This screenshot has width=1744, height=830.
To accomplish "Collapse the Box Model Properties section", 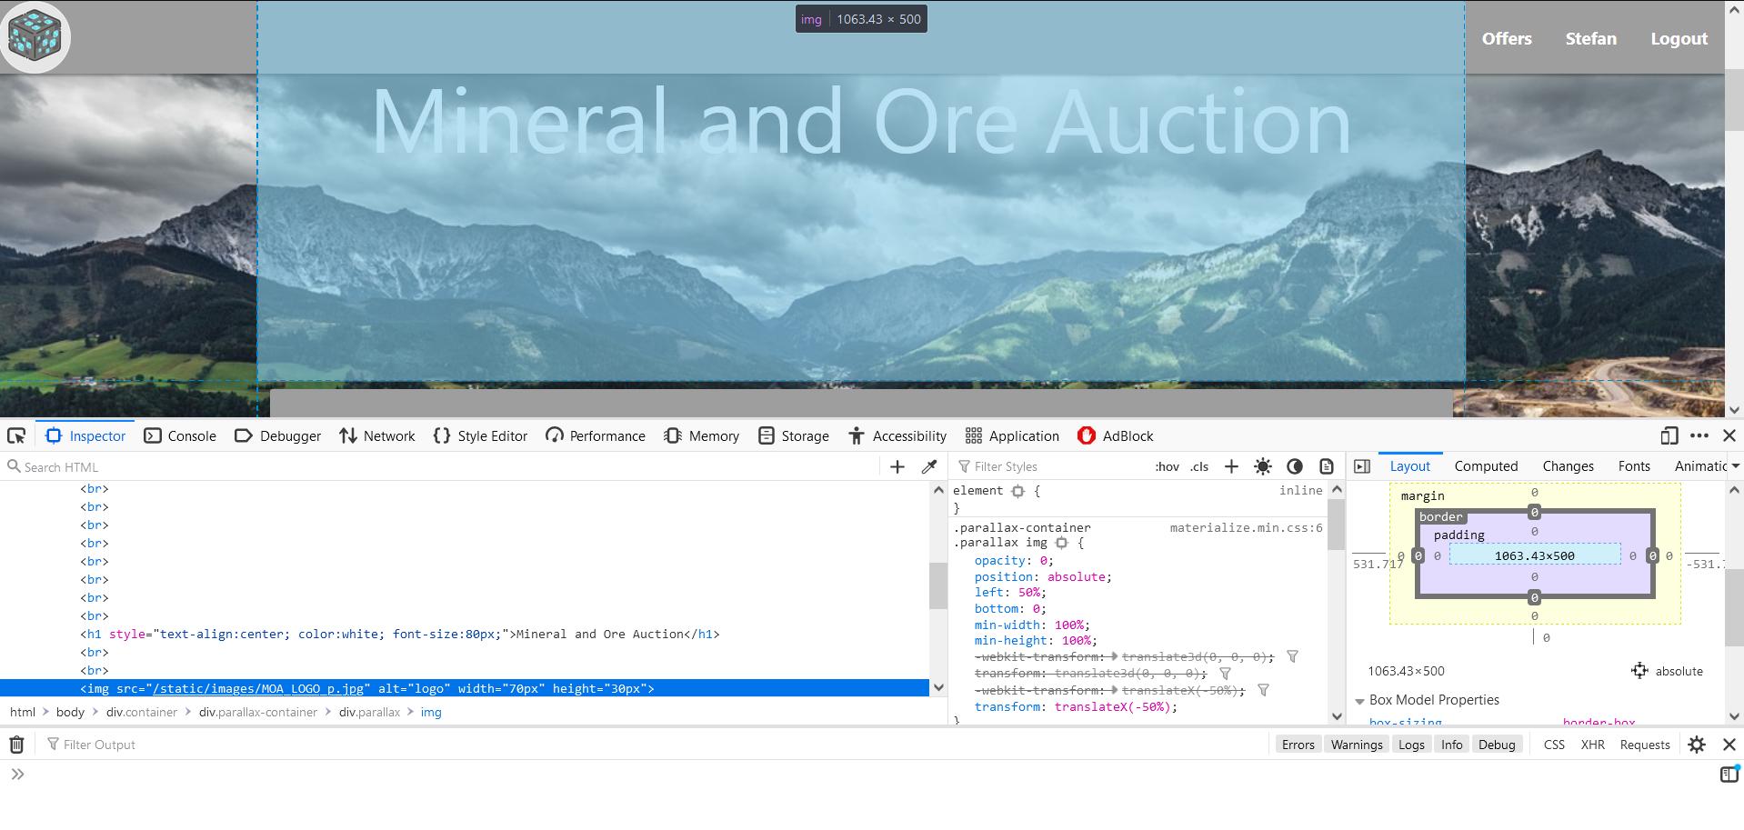I will pos(1360,701).
